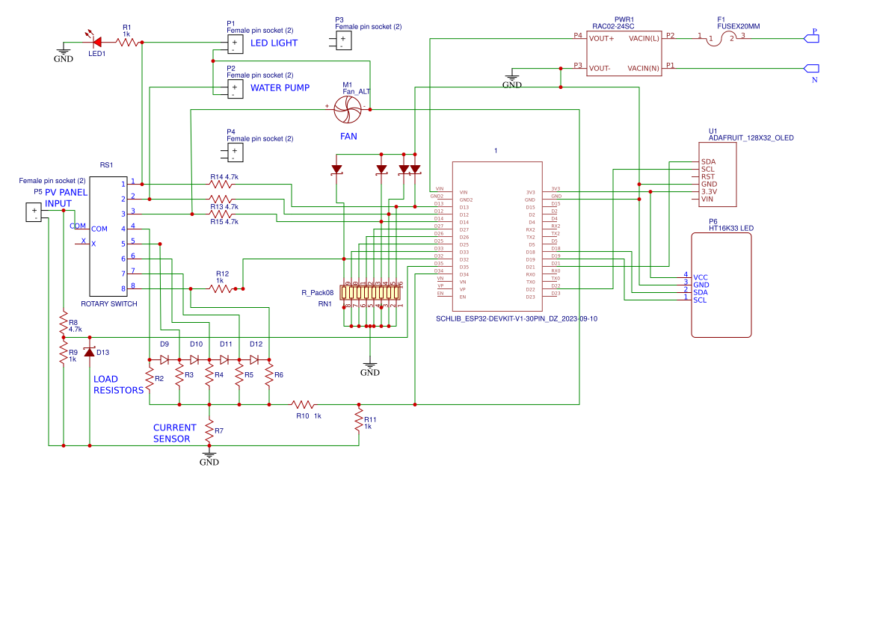Viewport: 874px width, 618px height.
Task: Select the R10 1k resistor symbol
Action: 305,404
